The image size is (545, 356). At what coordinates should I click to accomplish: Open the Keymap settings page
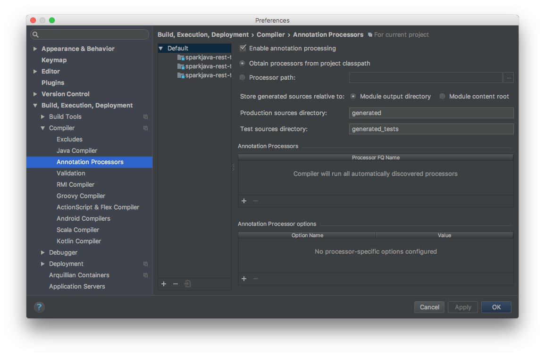coord(54,60)
